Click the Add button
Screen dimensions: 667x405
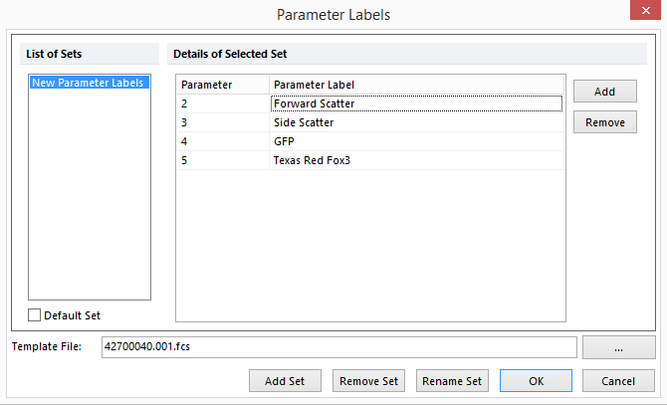[x=604, y=91]
